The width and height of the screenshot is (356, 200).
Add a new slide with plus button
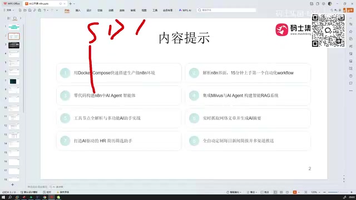12,184
